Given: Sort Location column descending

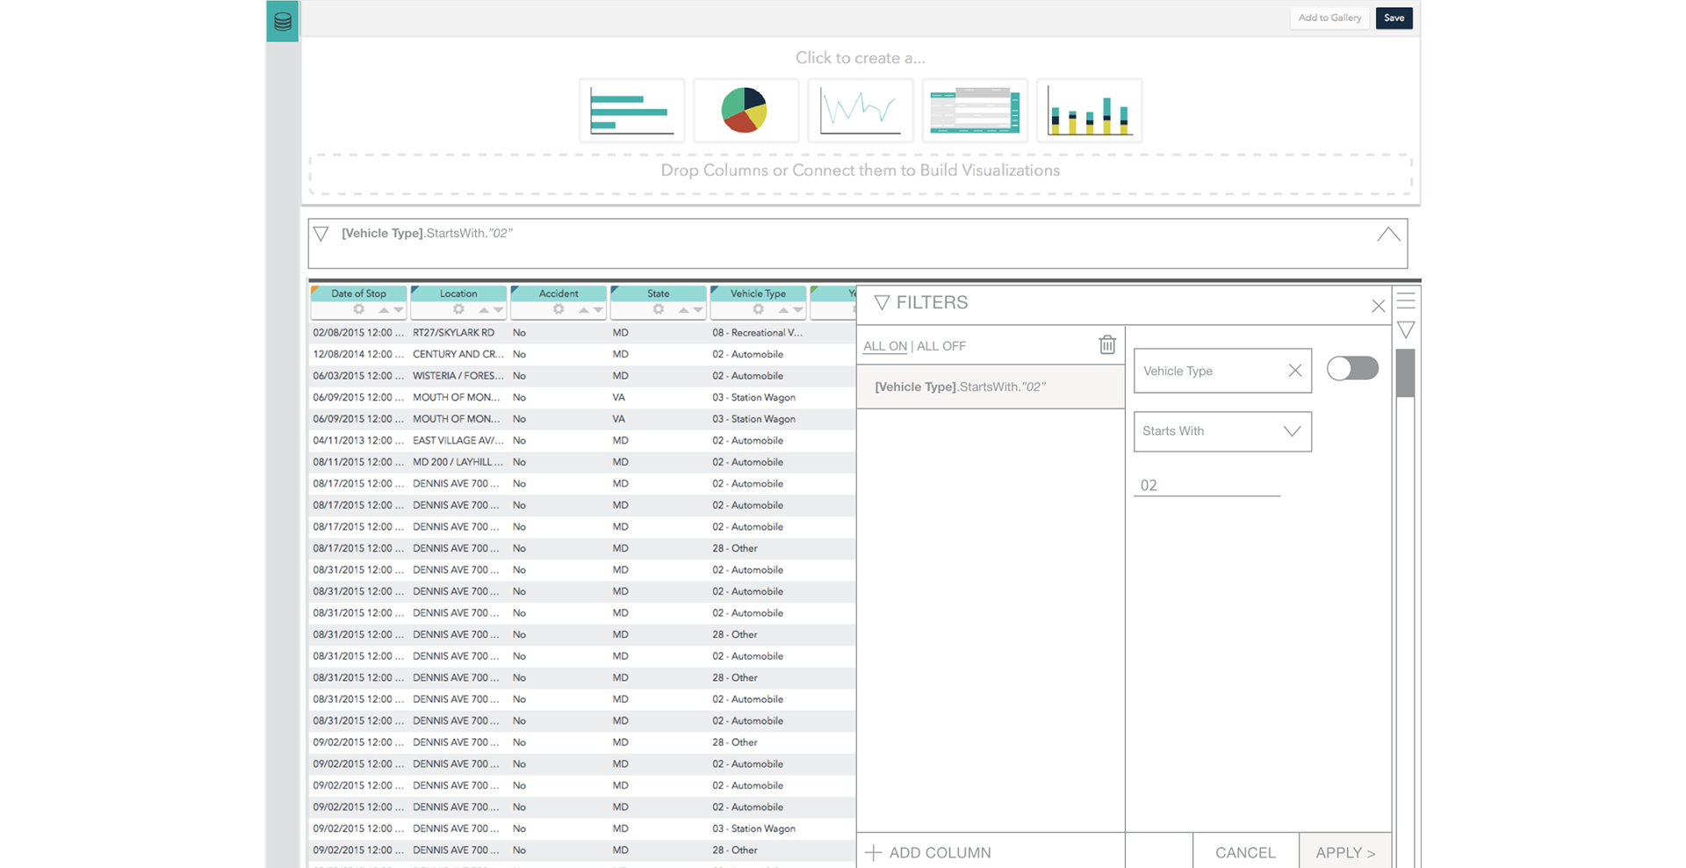Looking at the screenshot, I should 499,310.
